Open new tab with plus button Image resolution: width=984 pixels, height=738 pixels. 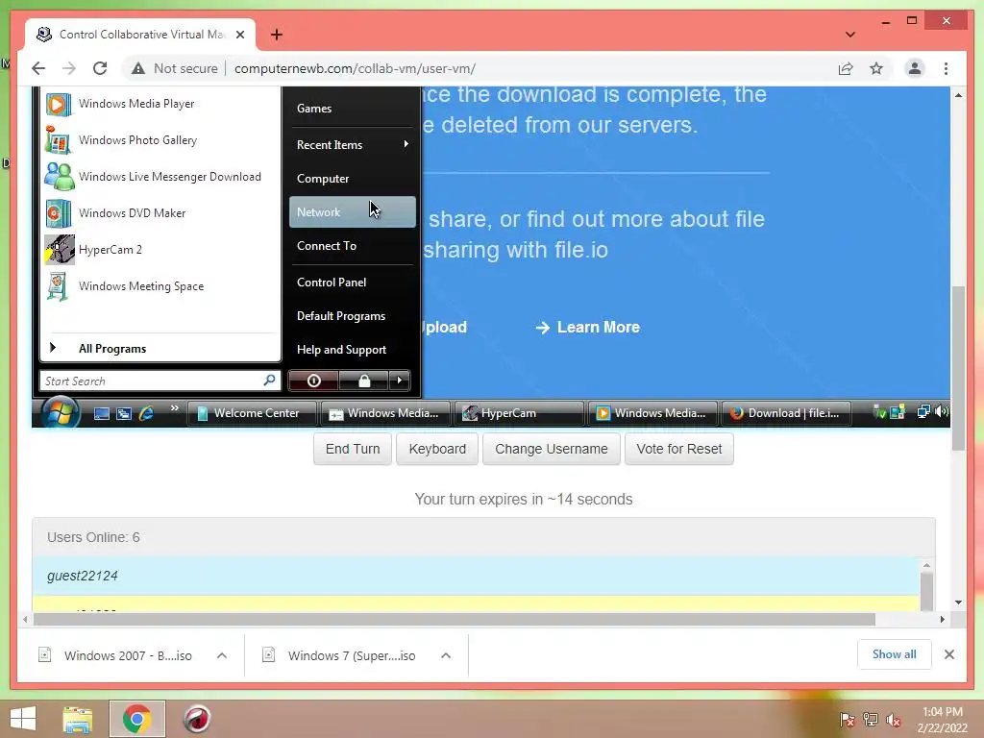pos(276,35)
